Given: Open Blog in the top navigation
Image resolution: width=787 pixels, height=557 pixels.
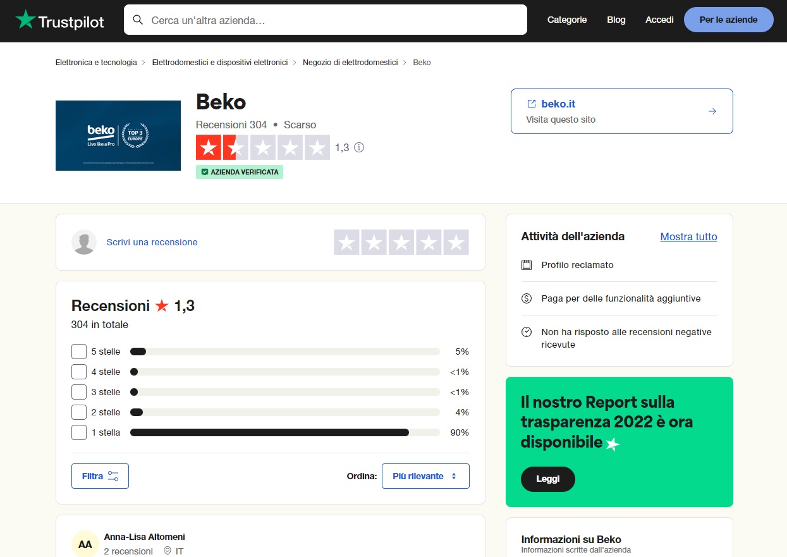Looking at the screenshot, I should click(x=616, y=20).
